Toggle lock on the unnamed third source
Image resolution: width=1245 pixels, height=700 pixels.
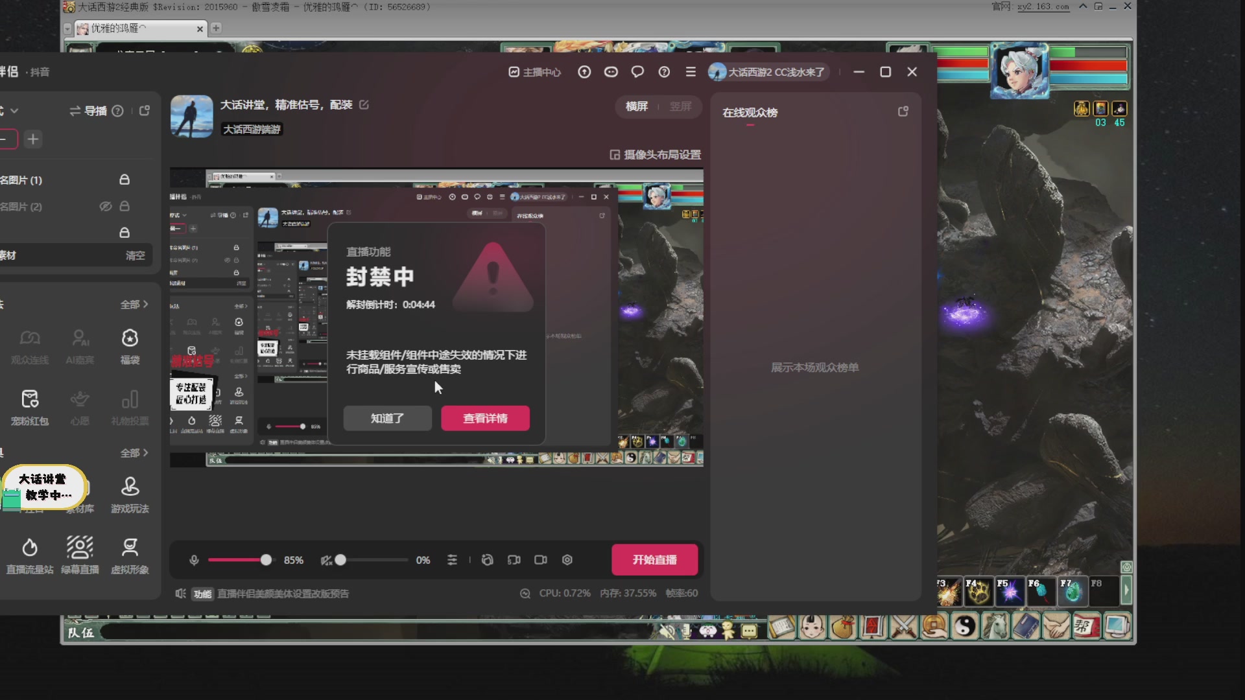tap(124, 233)
